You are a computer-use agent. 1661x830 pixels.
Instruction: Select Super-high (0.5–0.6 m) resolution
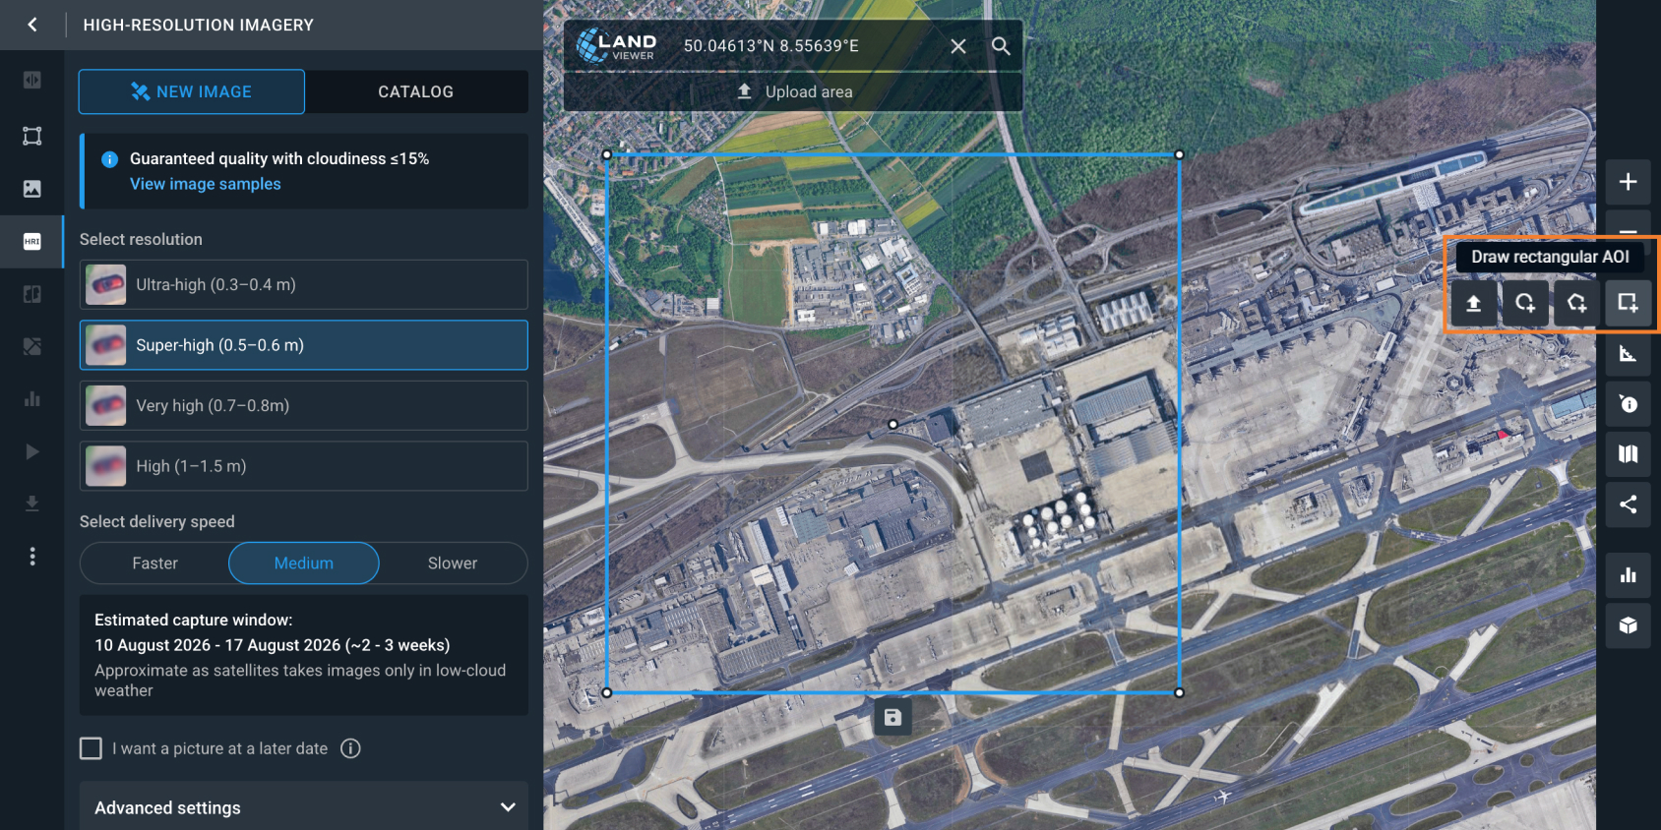click(x=303, y=345)
